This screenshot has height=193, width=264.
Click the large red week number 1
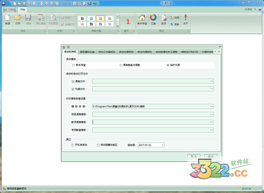tap(128, 22)
